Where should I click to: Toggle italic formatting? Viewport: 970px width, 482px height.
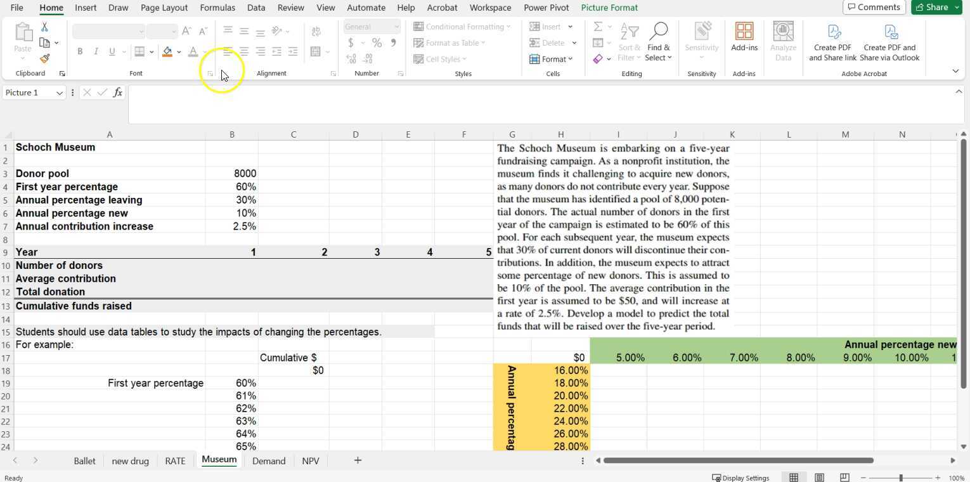coord(96,51)
